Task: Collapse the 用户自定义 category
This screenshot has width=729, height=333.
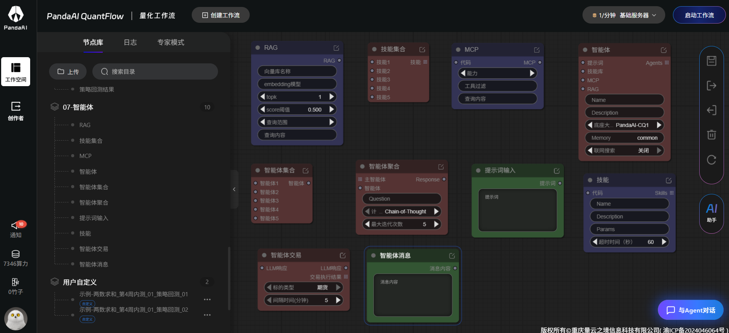Action: tap(55, 282)
